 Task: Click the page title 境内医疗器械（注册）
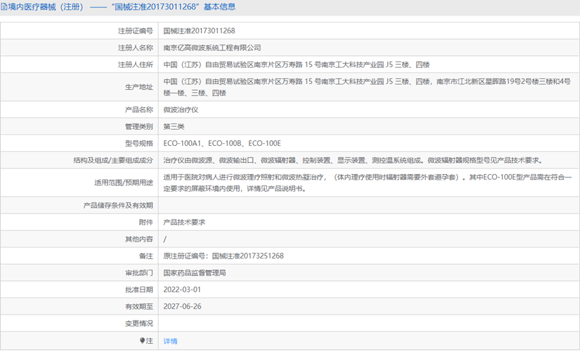click(x=46, y=8)
